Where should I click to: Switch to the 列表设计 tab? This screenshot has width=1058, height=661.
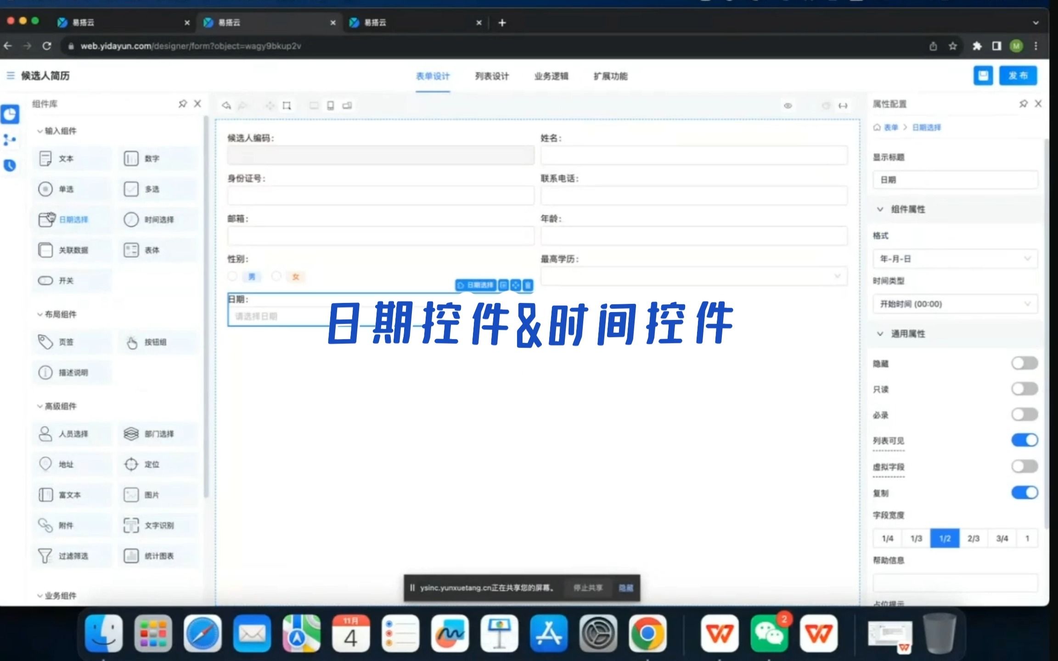tap(492, 76)
